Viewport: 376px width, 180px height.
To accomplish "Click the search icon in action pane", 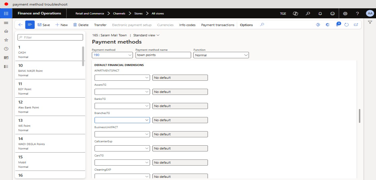I will point(262,24).
